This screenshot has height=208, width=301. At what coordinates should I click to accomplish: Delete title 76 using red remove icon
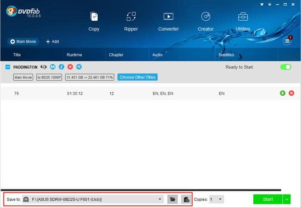tap(291, 93)
